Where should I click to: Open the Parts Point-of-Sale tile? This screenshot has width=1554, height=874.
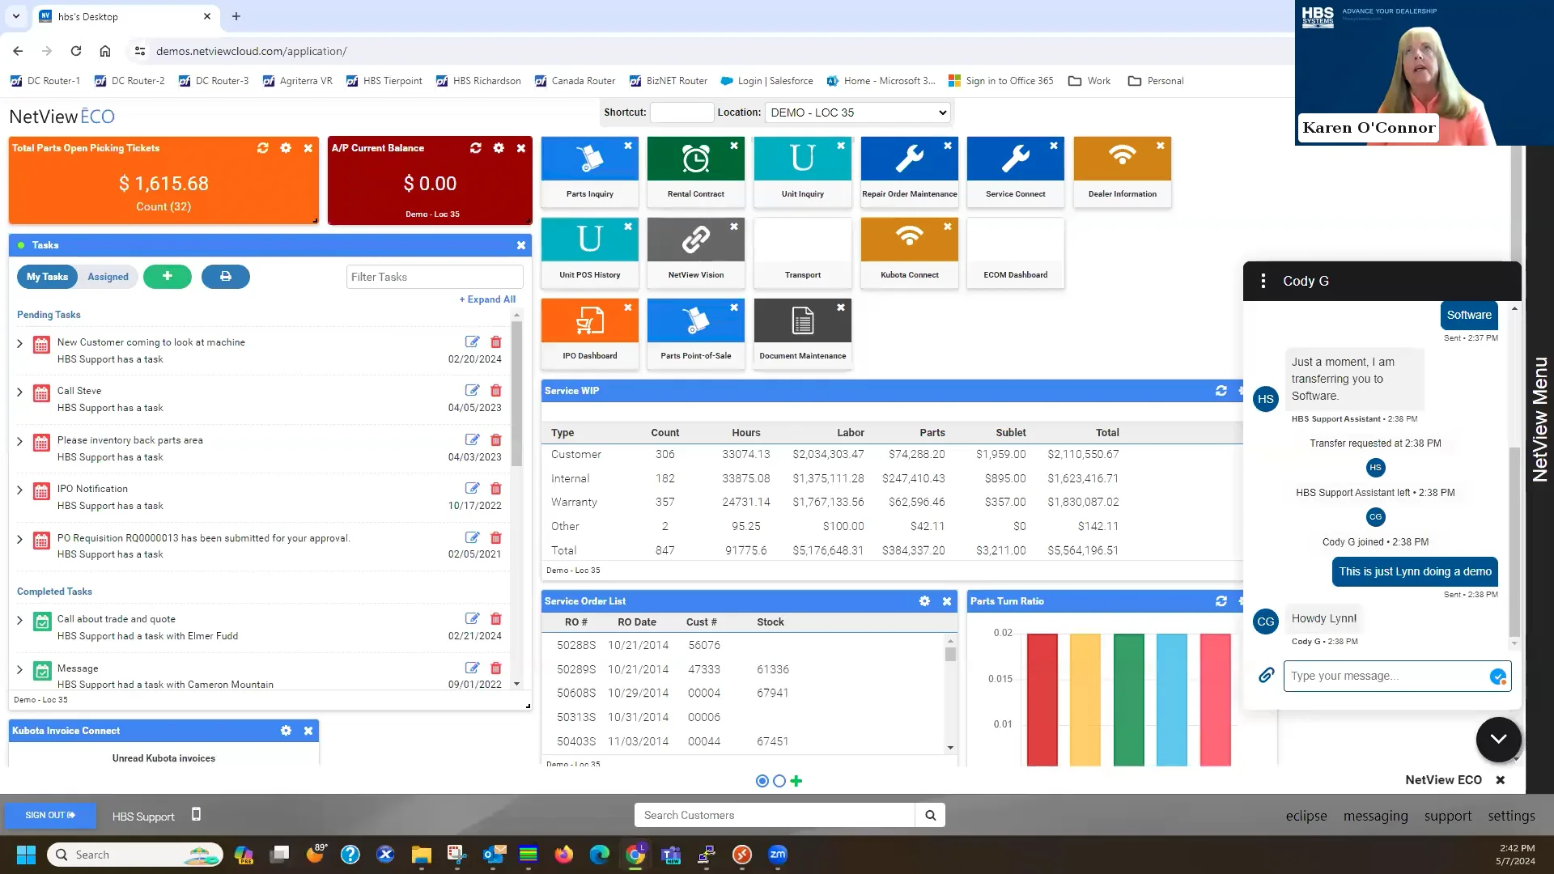695,333
